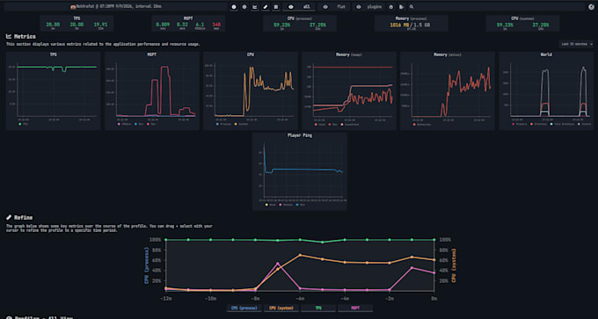Click the -12m axis label on refine graph

click(165, 299)
